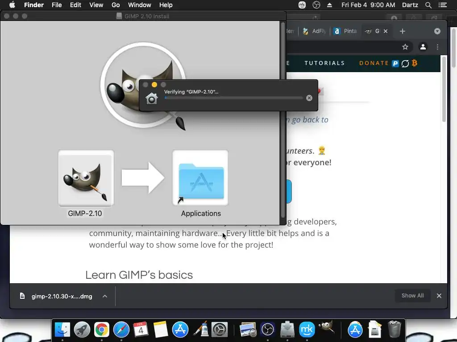Cancel the Verifying GIMP-2.10 progress
Image resolution: width=457 pixels, height=342 pixels.
coord(309,98)
